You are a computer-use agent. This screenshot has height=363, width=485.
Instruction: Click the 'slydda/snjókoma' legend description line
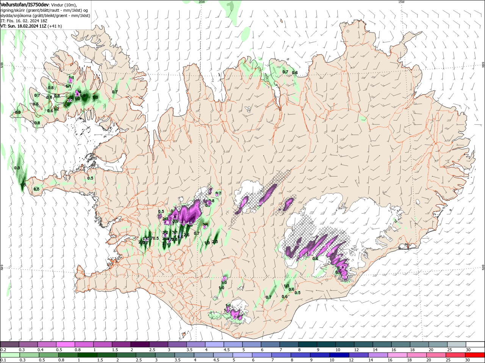[x=45, y=16]
